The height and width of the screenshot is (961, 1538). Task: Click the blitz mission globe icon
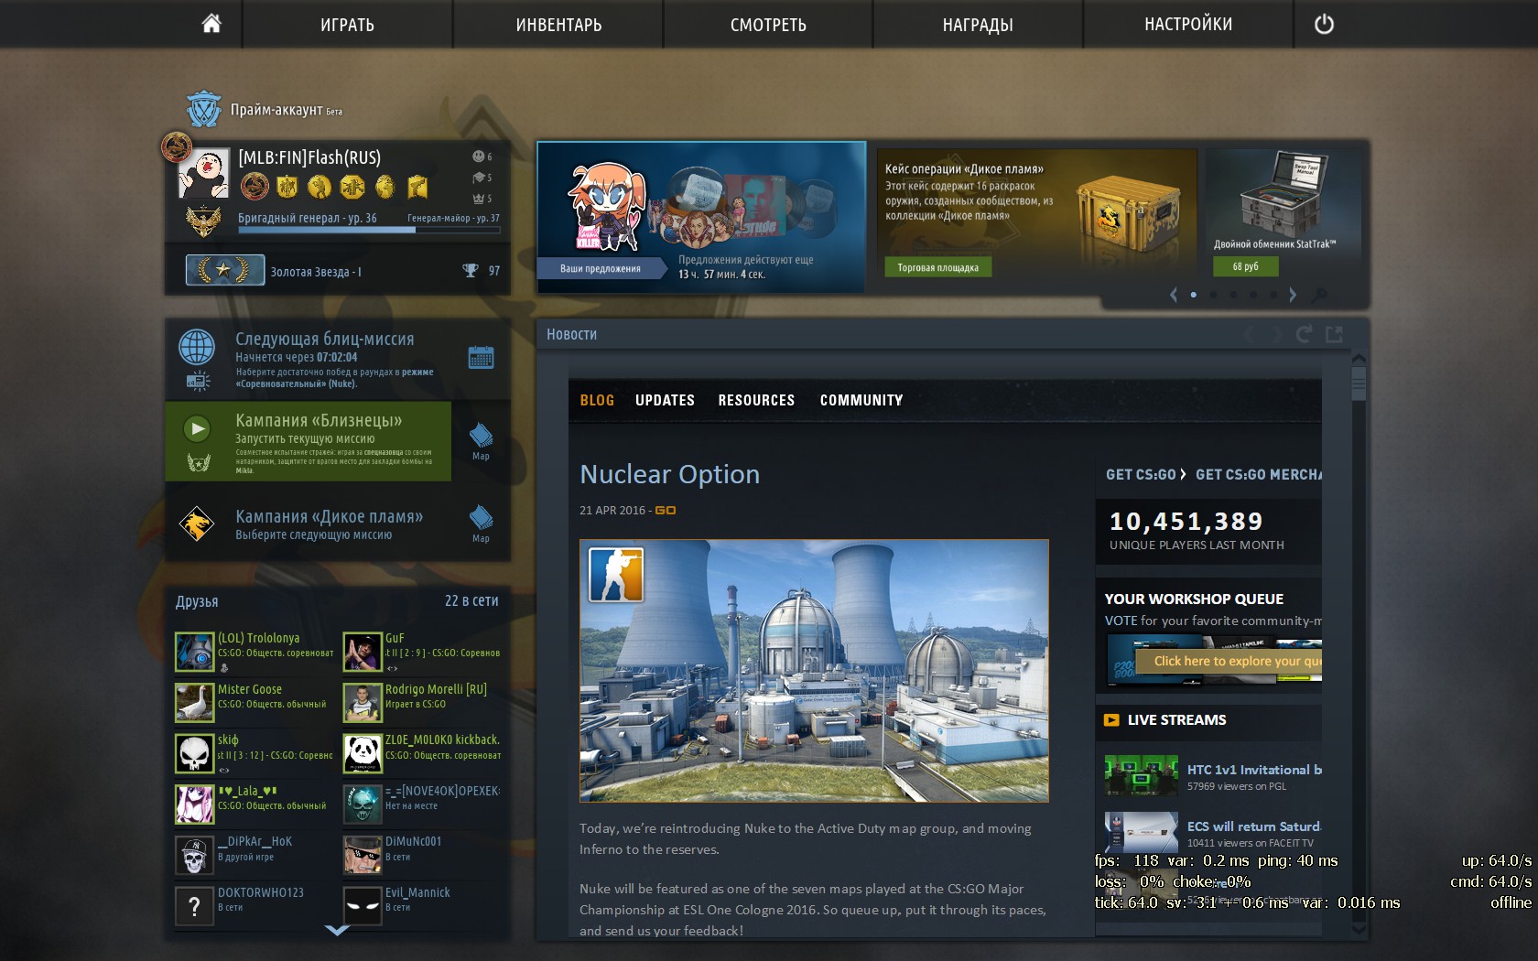coord(197,348)
